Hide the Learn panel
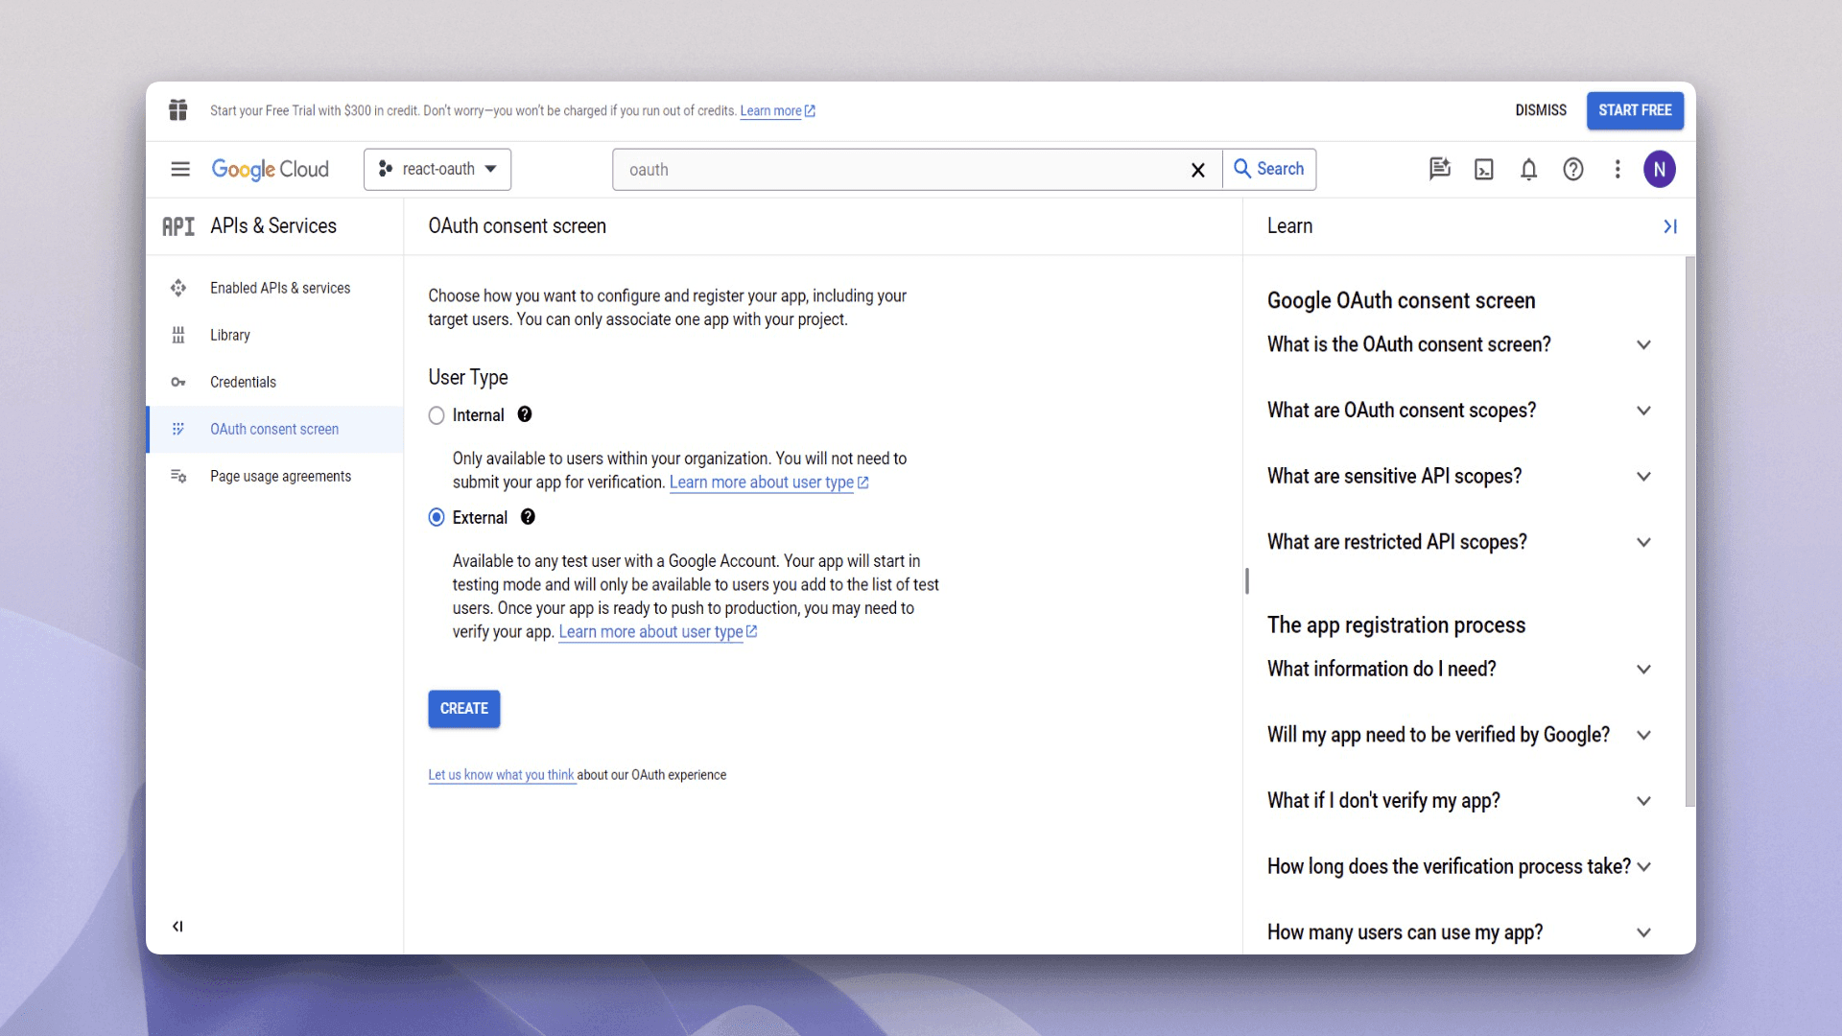 point(1670,226)
